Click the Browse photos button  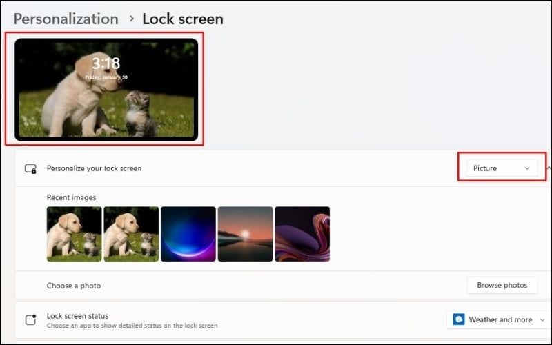pyautogui.click(x=502, y=285)
